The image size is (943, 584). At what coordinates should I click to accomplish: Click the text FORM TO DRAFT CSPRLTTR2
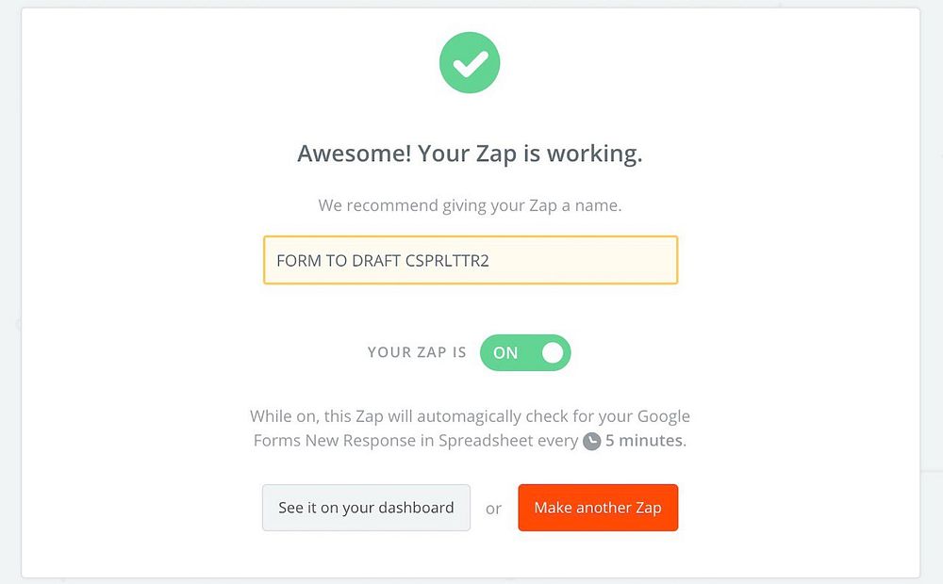(382, 261)
